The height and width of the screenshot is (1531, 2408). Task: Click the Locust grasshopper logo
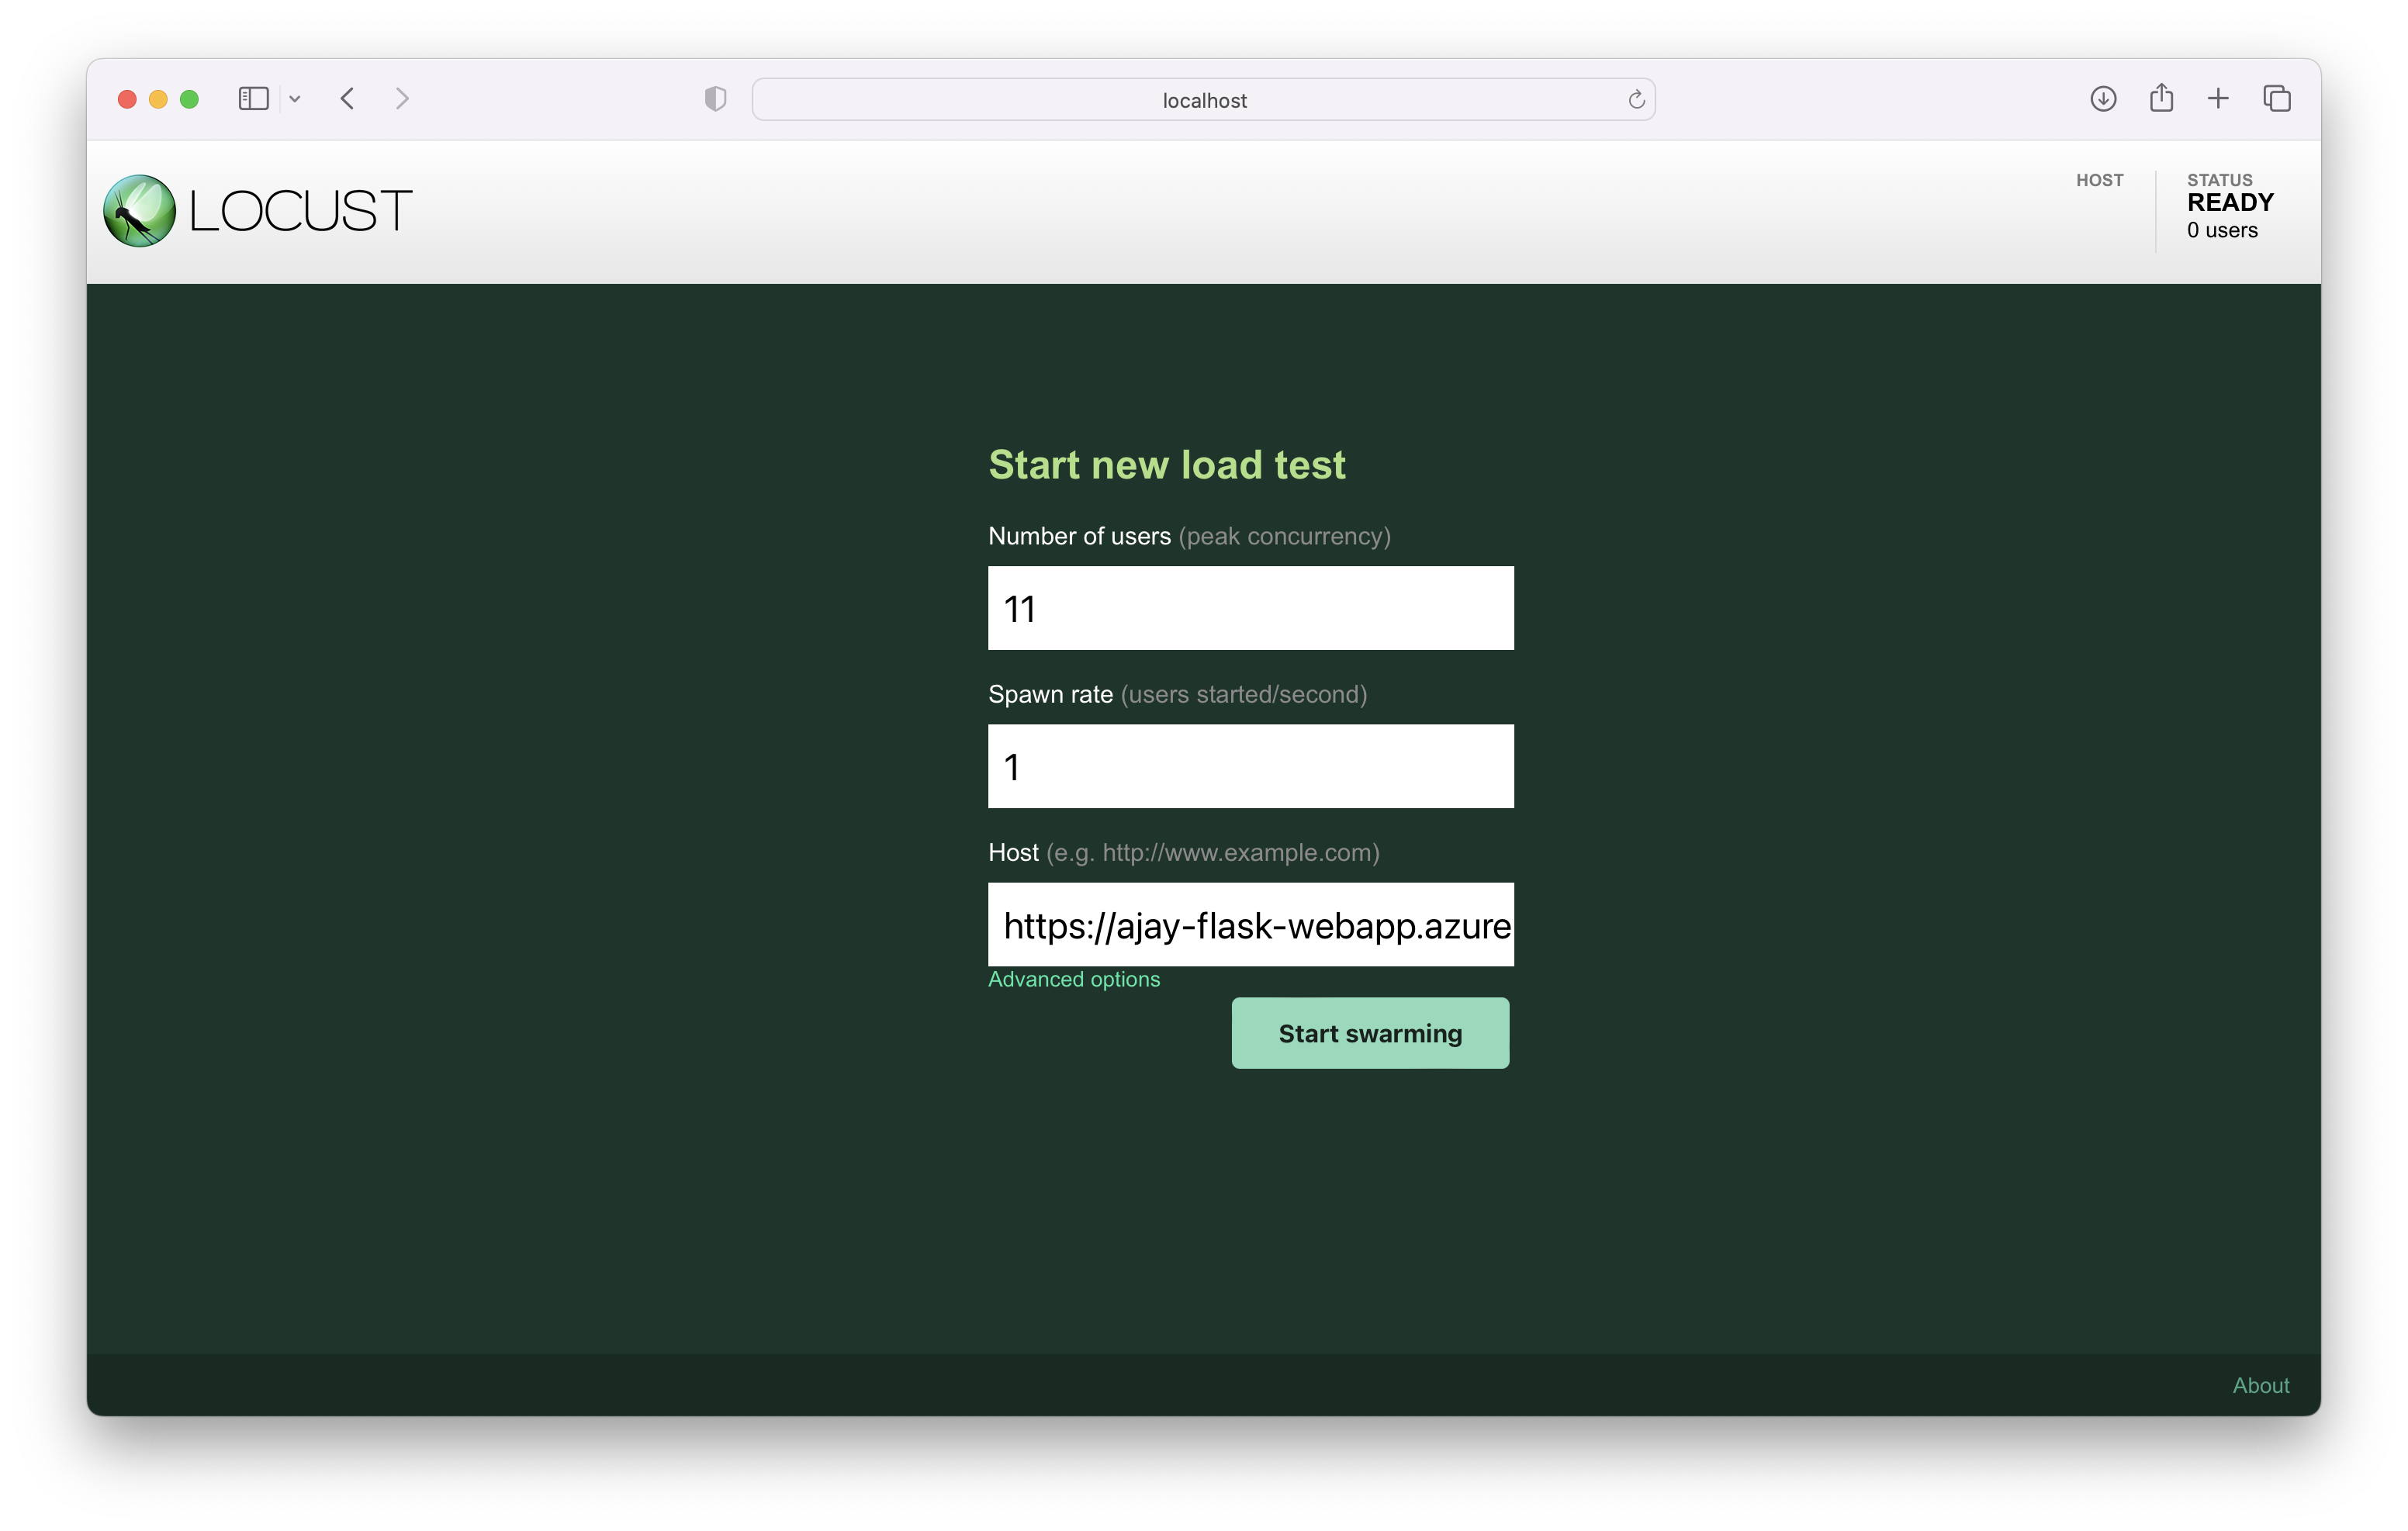[x=139, y=211]
